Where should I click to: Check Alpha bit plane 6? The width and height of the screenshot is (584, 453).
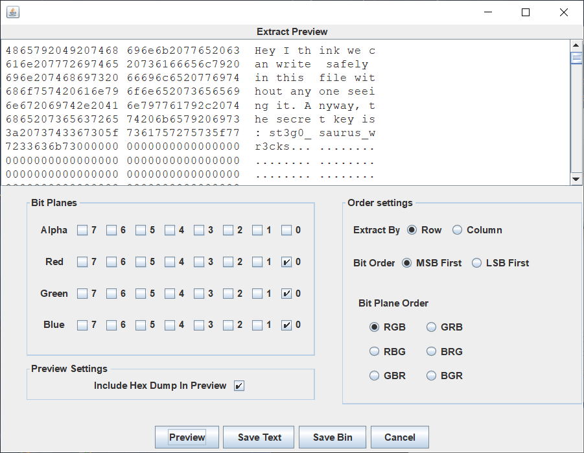coord(111,230)
